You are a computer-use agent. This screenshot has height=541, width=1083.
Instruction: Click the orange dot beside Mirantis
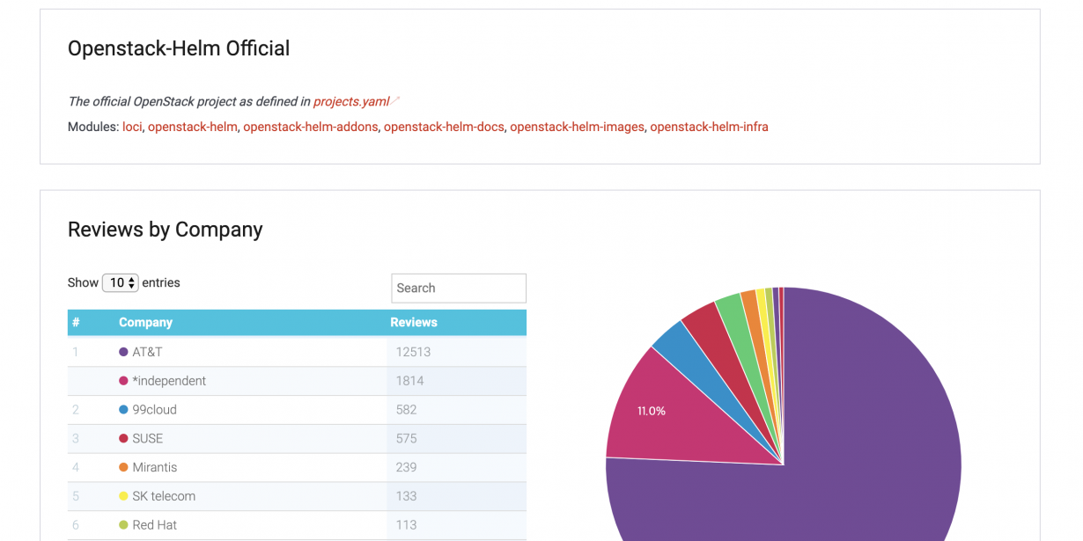tap(123, 467)
